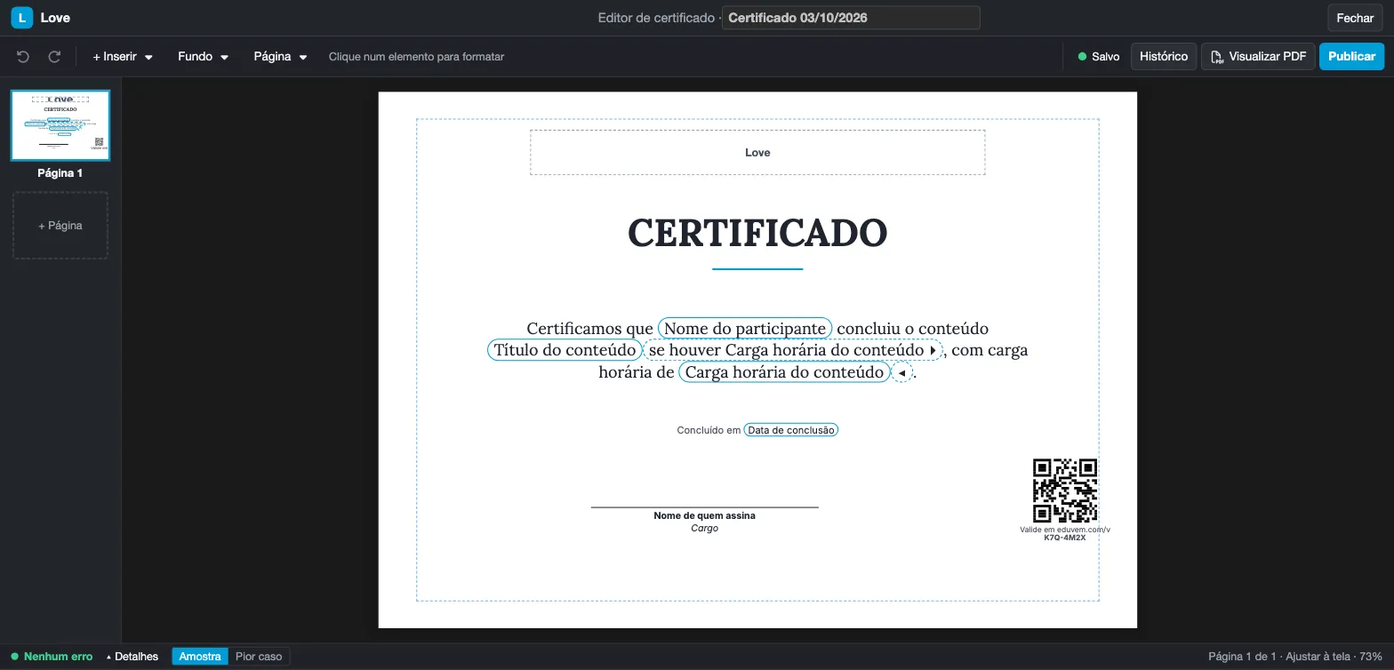This screenshot has width=1394, height=670.
Task: Select the Carga horária do conteúdo variable pill
Action: click(x=784, y=372)
